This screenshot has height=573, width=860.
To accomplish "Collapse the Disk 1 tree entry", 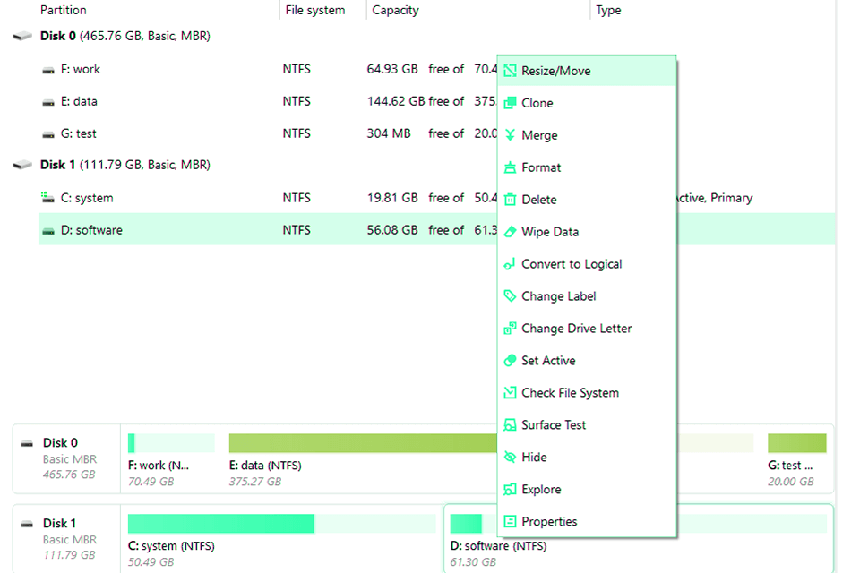I will point(20,165).
